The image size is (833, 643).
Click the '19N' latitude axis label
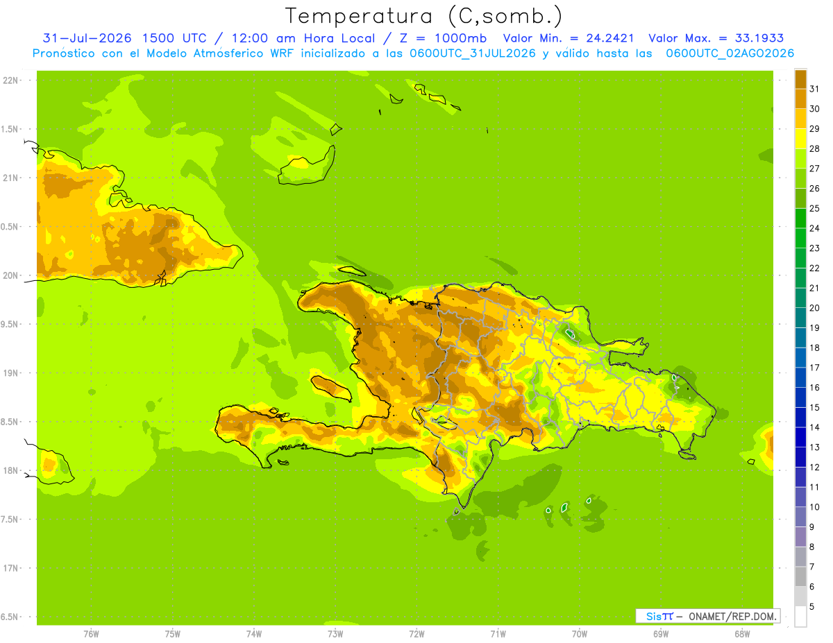(10, 372)
